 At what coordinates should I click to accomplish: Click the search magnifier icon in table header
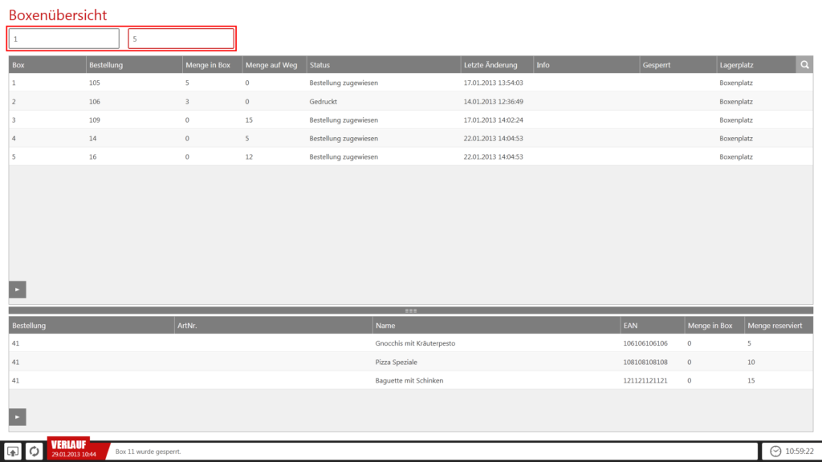804,65
